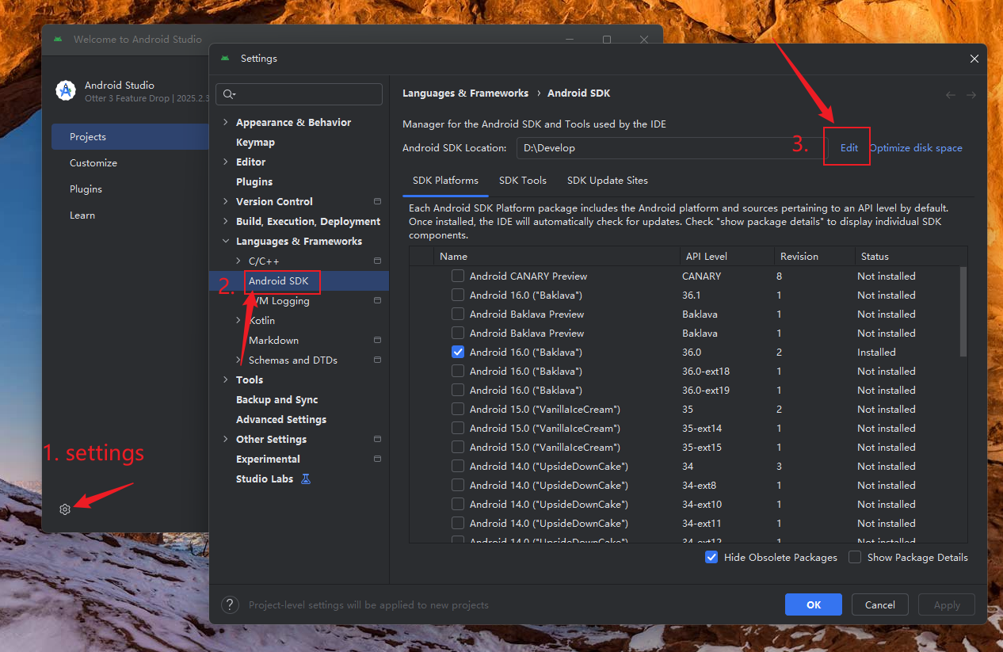Expand the Kotlin node
Viewport: 1003px width, 652px height.
[238, 320]
